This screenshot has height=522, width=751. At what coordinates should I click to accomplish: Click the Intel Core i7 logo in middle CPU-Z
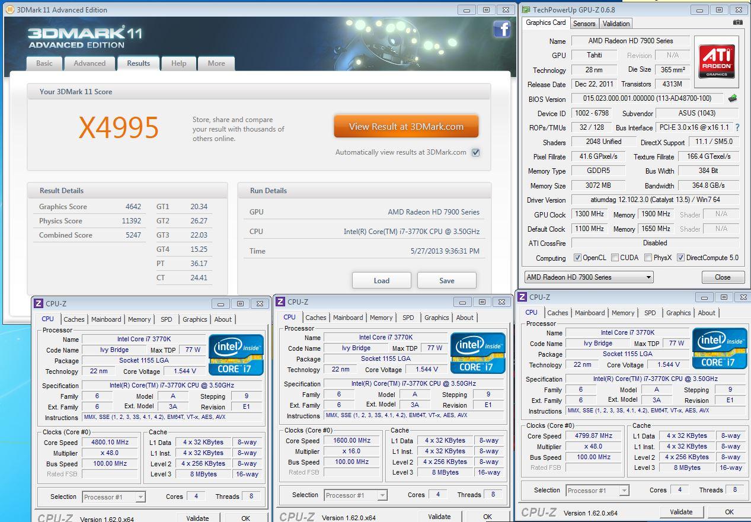[478, 353]
